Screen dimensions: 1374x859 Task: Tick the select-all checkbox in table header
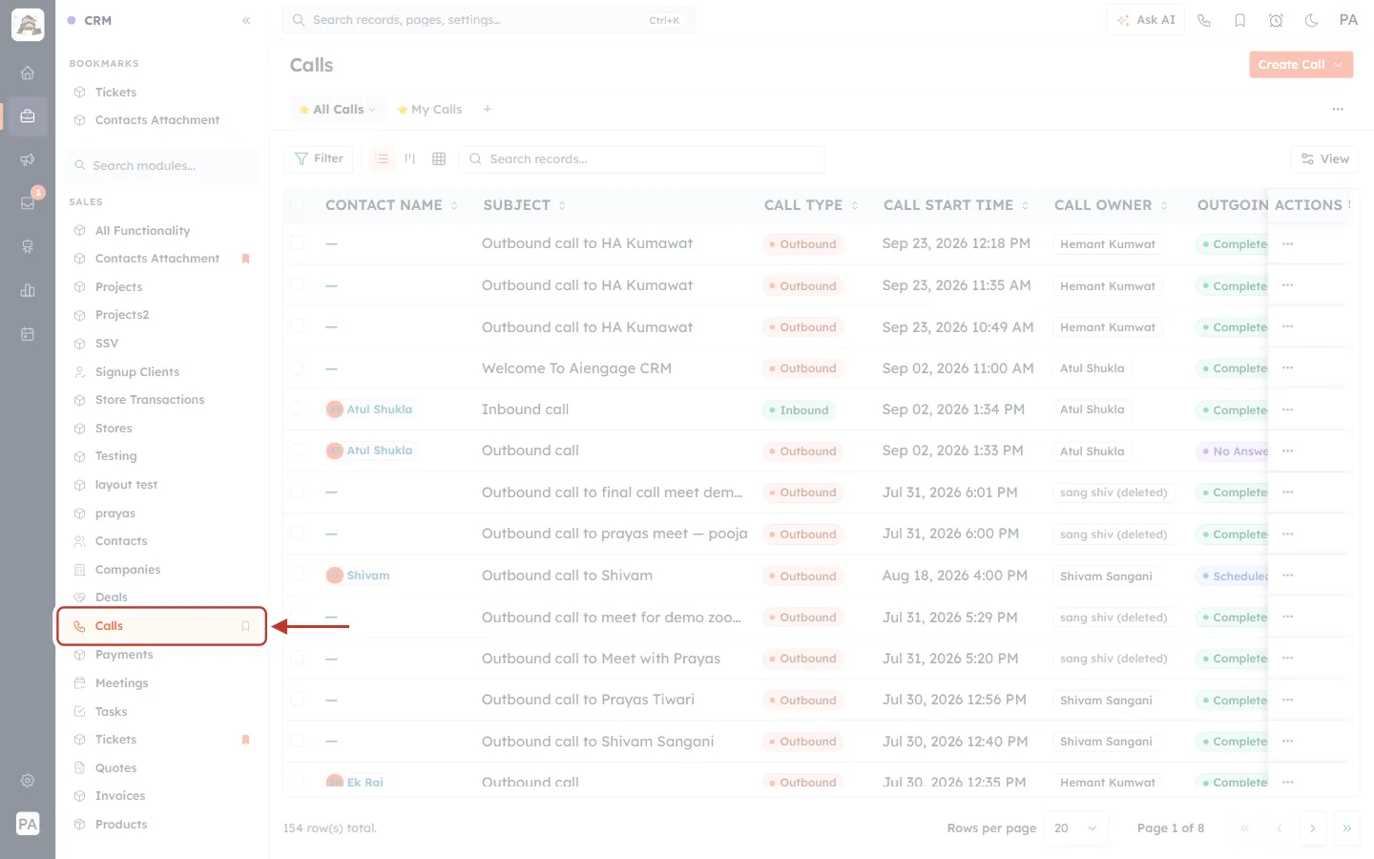pyautogui.click(x=298, y=205)
